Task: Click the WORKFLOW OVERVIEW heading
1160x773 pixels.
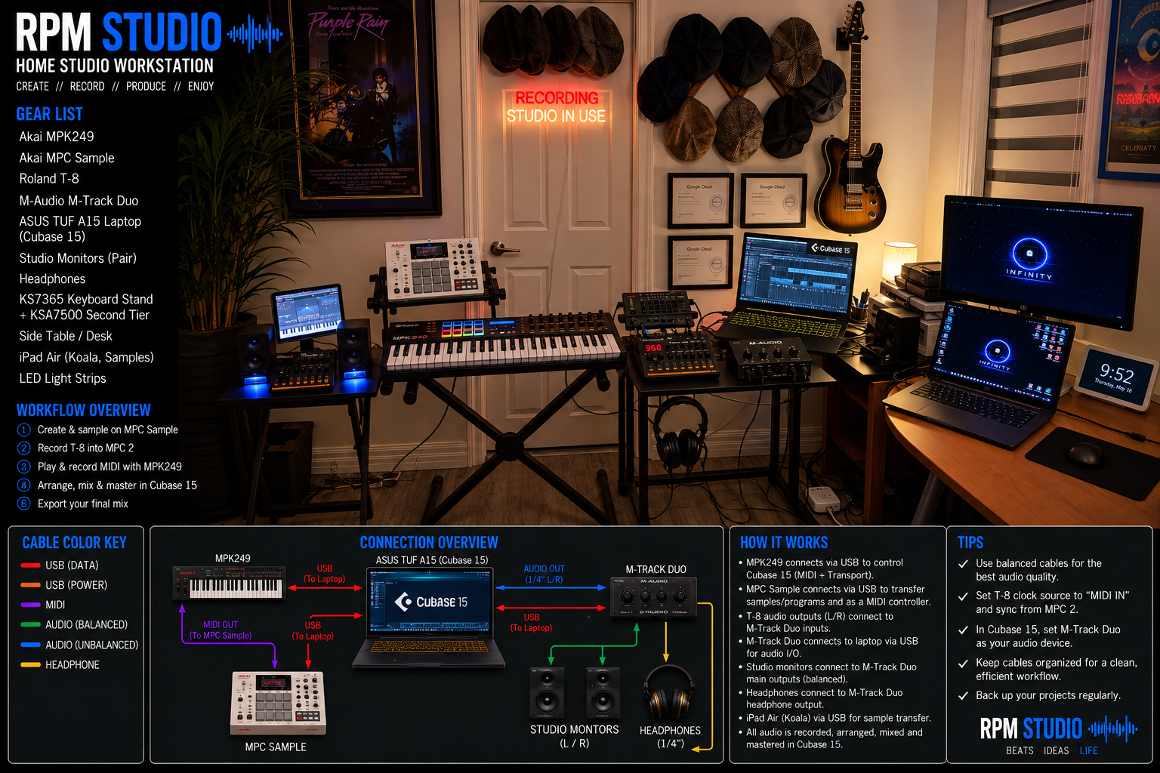Action: click(x=84, y=410)
